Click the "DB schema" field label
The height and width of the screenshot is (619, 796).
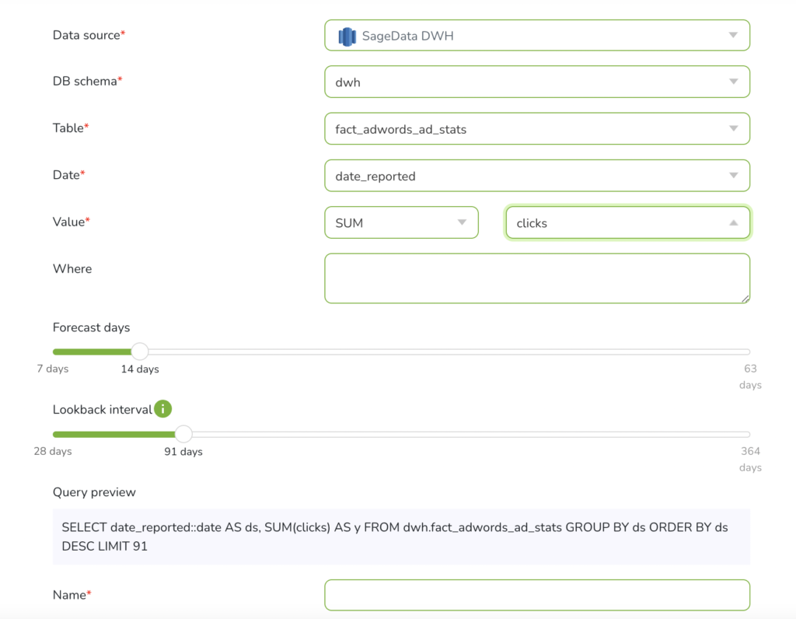[x=87, y=81]
